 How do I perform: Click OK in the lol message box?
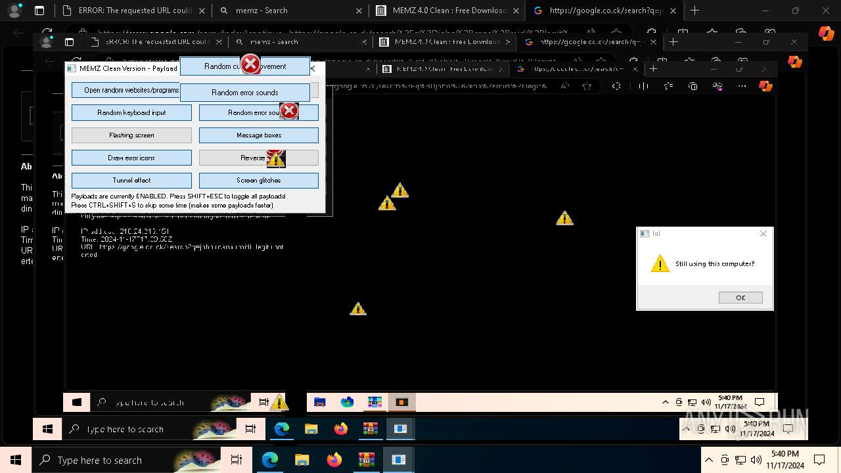coord(740,298)
